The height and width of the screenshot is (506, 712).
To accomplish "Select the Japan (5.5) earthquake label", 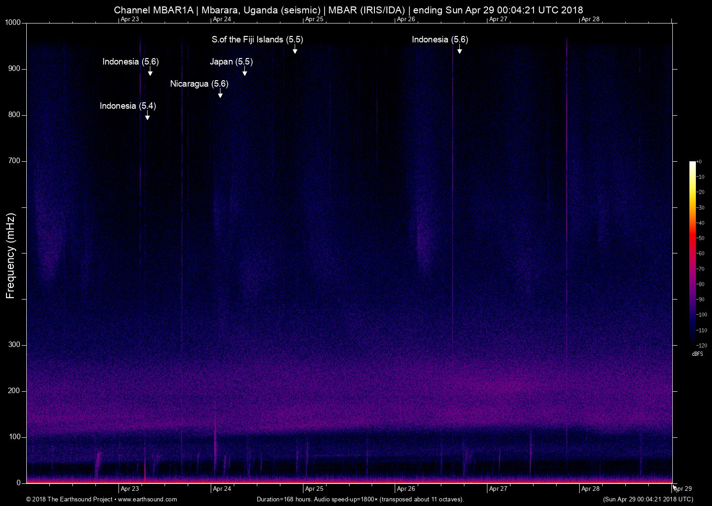I will coord(231,62).
